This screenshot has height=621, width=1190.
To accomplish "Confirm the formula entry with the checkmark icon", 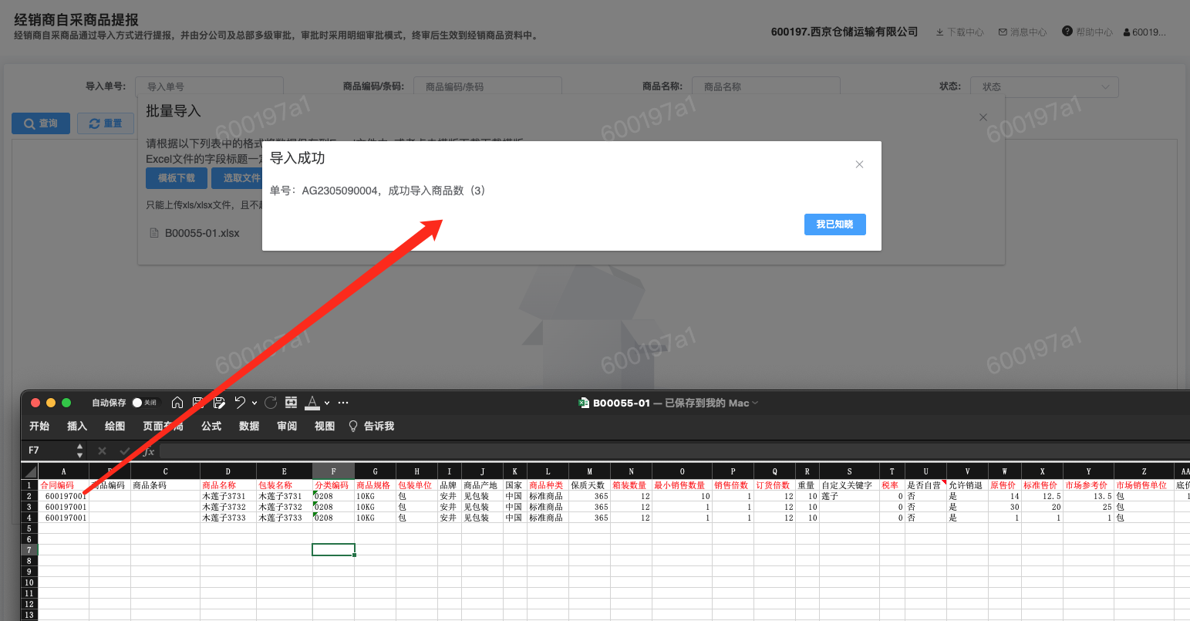I will 124,451.
